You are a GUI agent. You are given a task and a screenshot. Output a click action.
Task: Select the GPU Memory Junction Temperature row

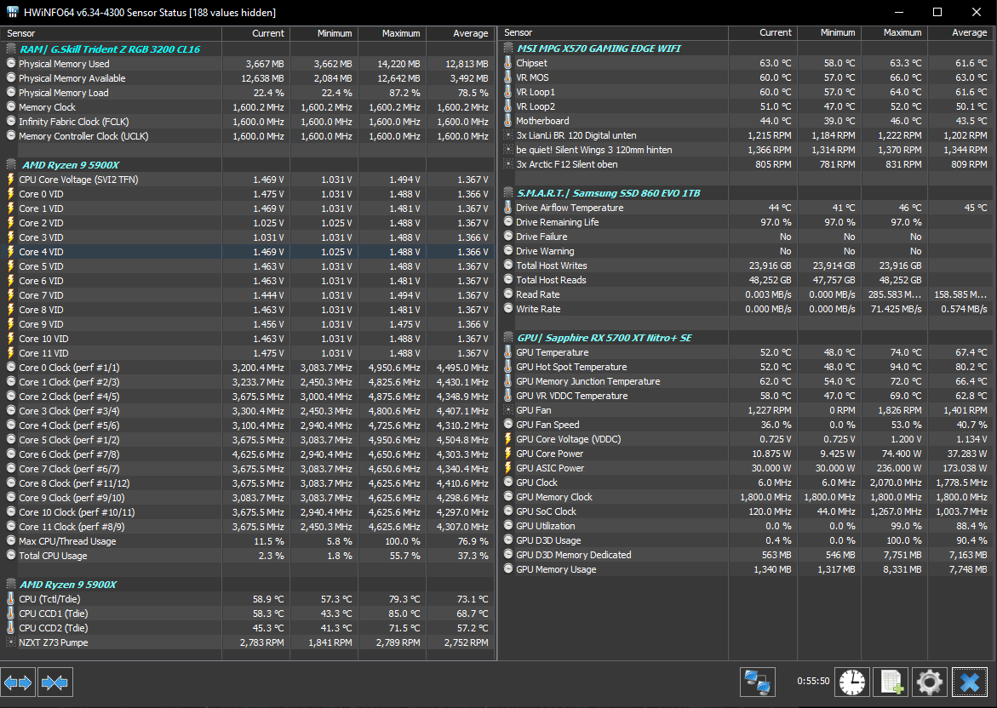pos(746,381)
